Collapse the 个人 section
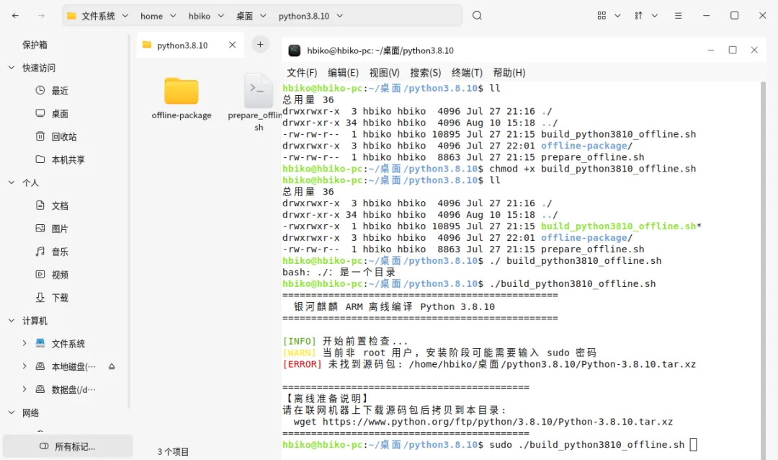Viewport: 778px width, 460px height. click(12, 182)
